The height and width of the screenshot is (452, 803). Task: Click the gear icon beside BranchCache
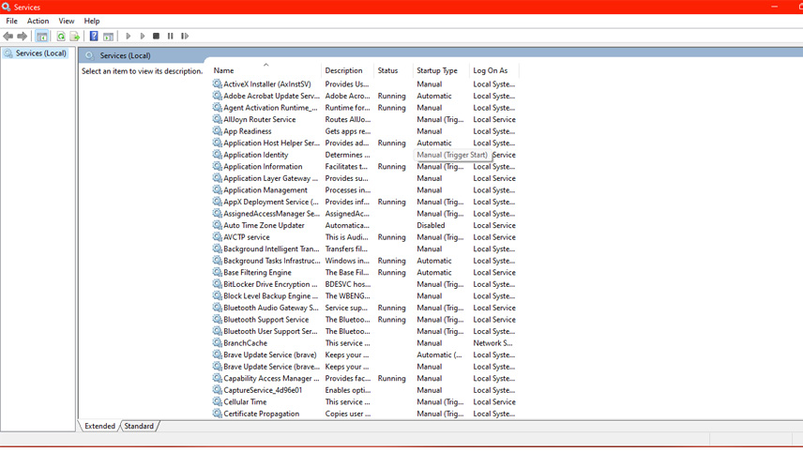pos(217,343)
